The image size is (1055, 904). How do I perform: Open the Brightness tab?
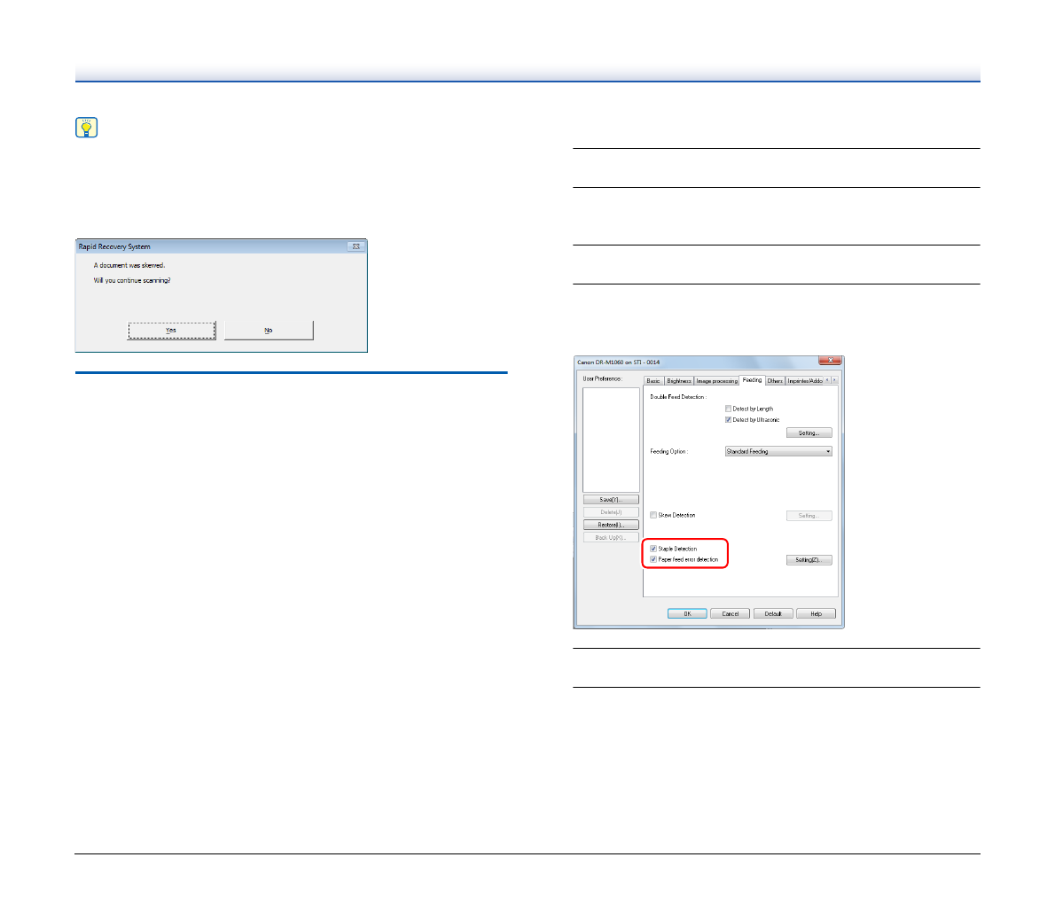point(679,381)
